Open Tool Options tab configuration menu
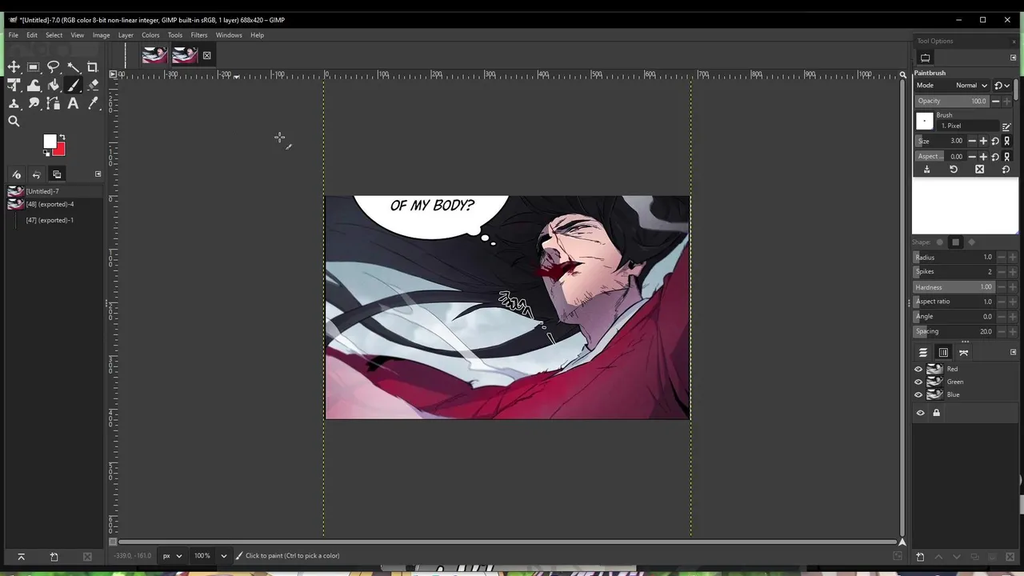This screenshot has height=576, width=1024. click(1013, 58)
